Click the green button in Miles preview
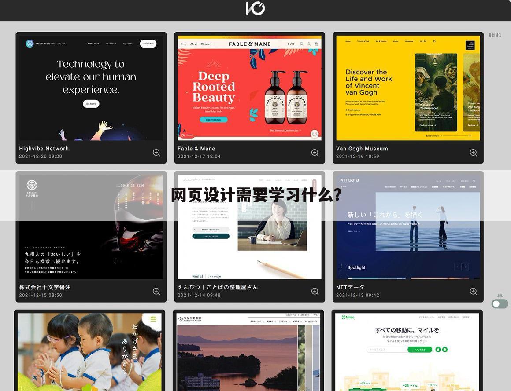Screen dimensions: 511x391 [420, 349]
